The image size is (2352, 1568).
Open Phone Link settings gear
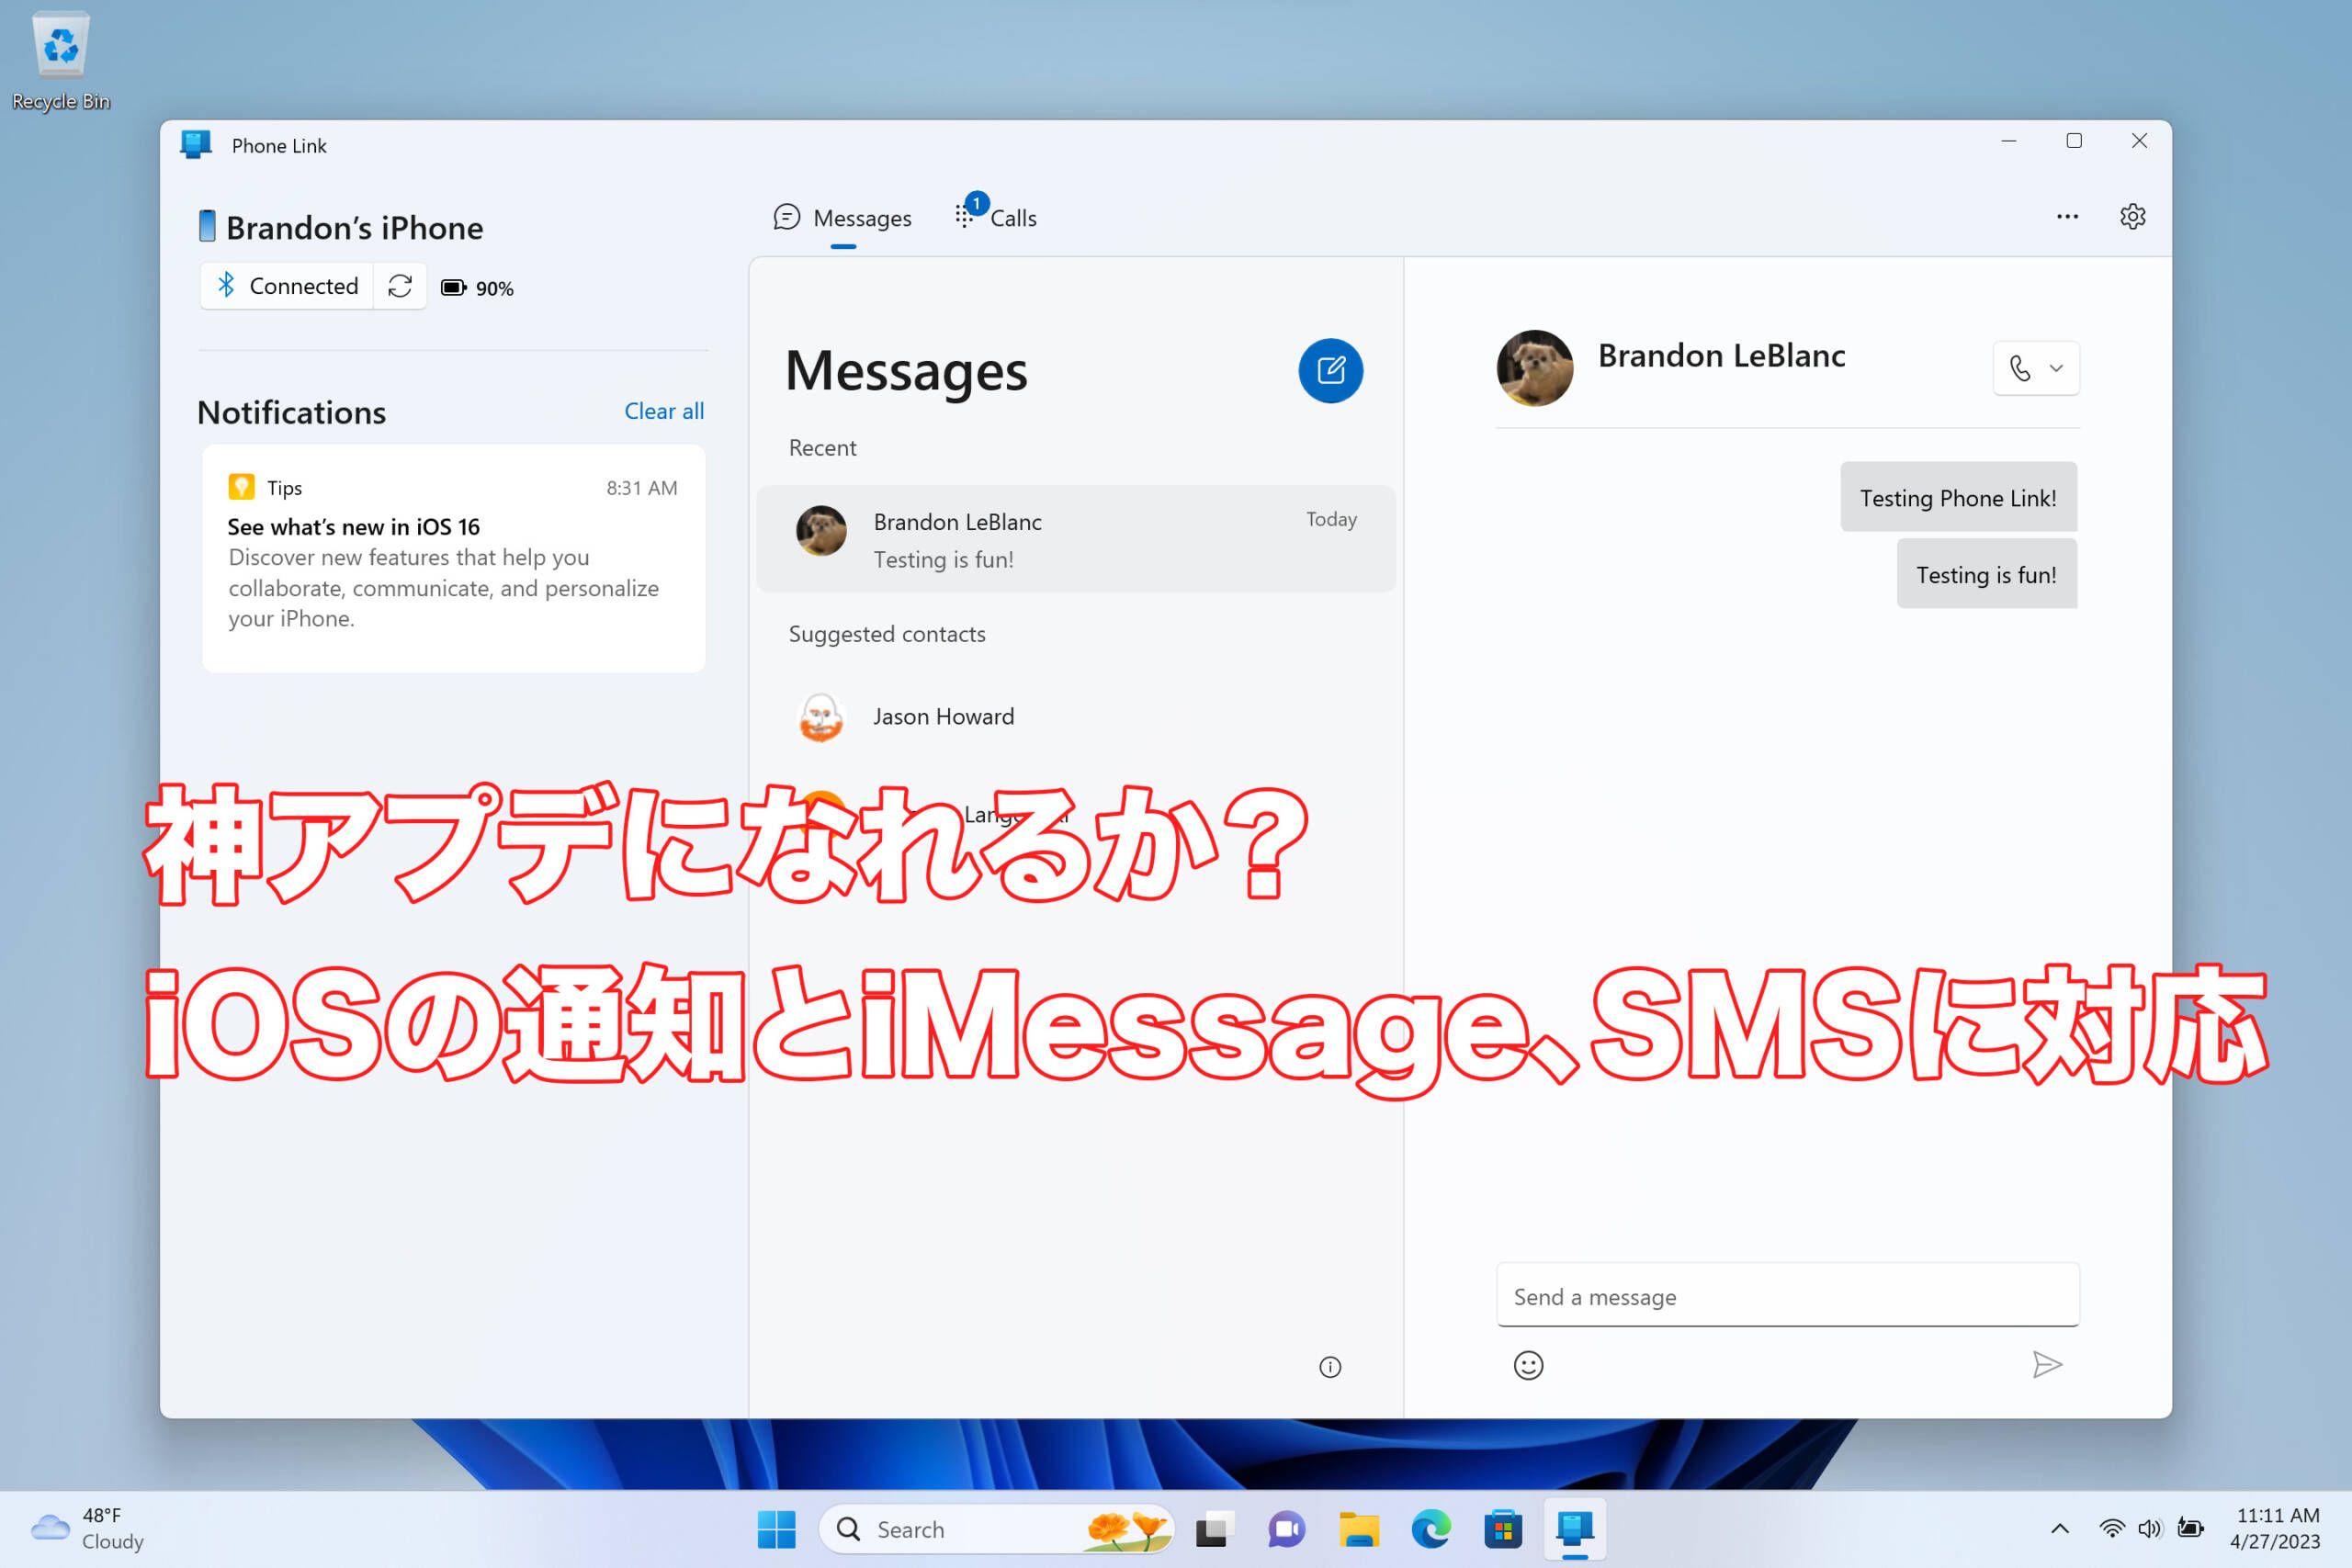pos(2132,217)
